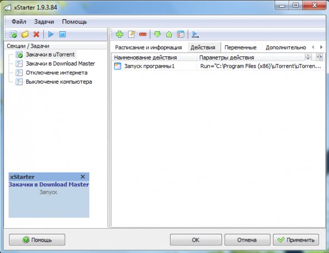Image resolution: width=329 pixels, height=253 pixels.
Task: Move action up with green up arrow
Action: pos(169,34)
